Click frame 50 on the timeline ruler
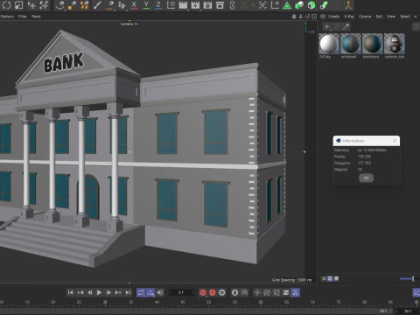This screenshot has height=315, width=420. pos(209,303)
